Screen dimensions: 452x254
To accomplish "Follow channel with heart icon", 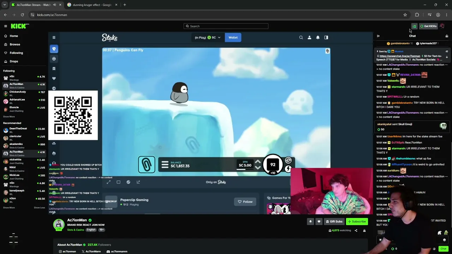I will (319, 222).
